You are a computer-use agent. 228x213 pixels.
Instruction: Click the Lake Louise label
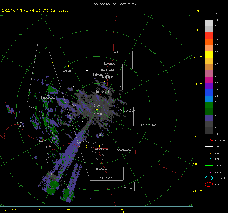tap(20, 124)
